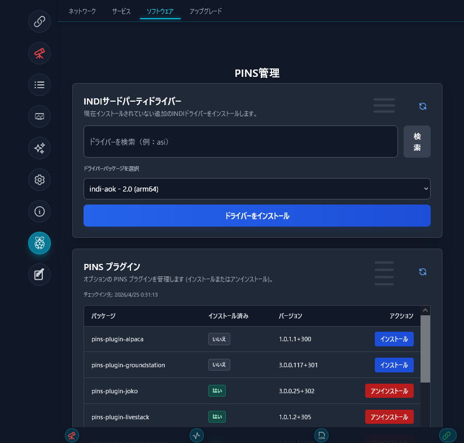Open the LOG file icon in the bottom bar

pyautogui.click(x=322, y=435)
